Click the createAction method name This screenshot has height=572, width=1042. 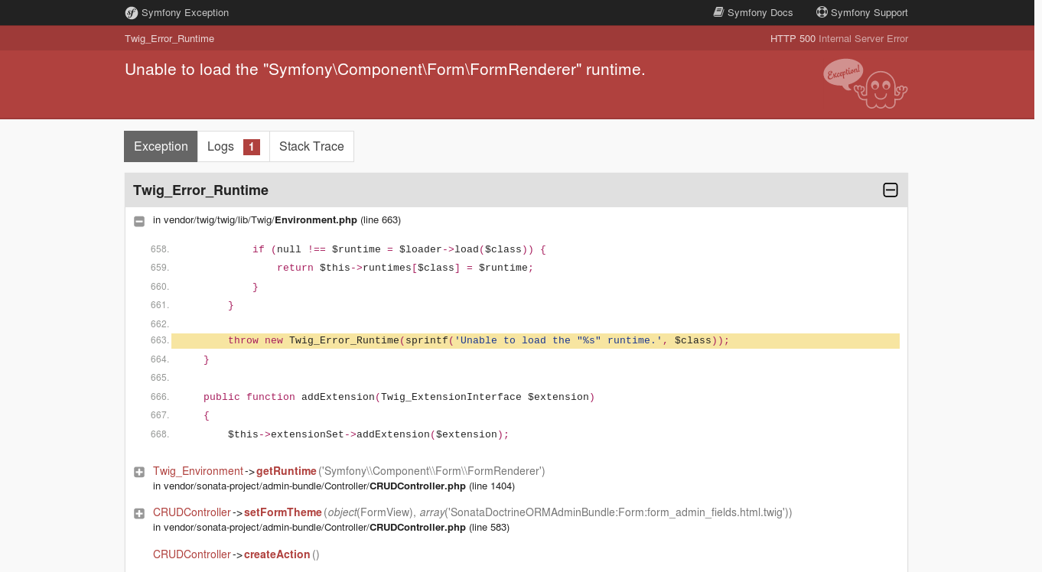point(277,554)
